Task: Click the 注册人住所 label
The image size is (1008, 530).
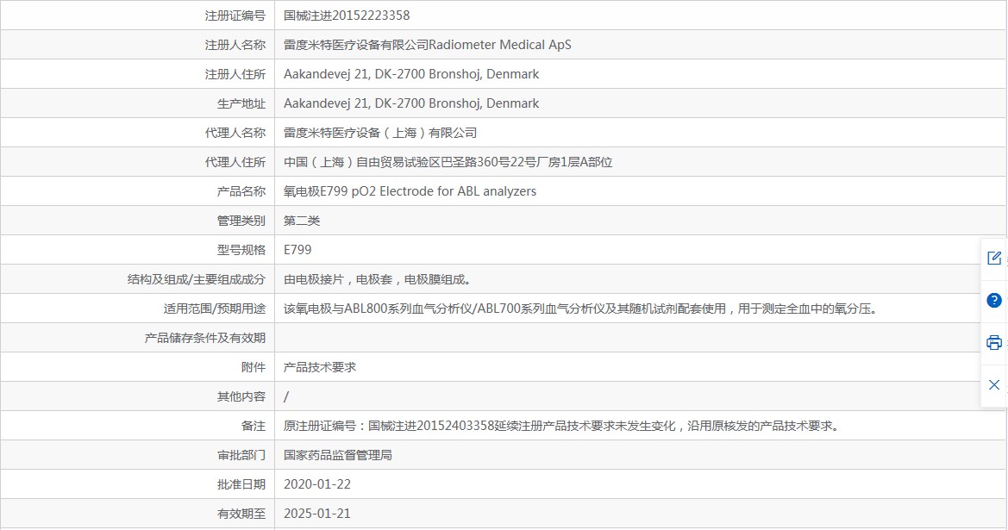Action: tap(235, 74)
